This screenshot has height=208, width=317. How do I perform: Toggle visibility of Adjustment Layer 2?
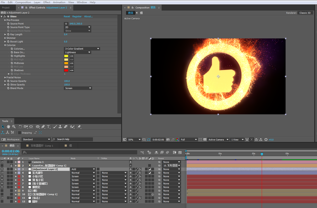[2, 169]
